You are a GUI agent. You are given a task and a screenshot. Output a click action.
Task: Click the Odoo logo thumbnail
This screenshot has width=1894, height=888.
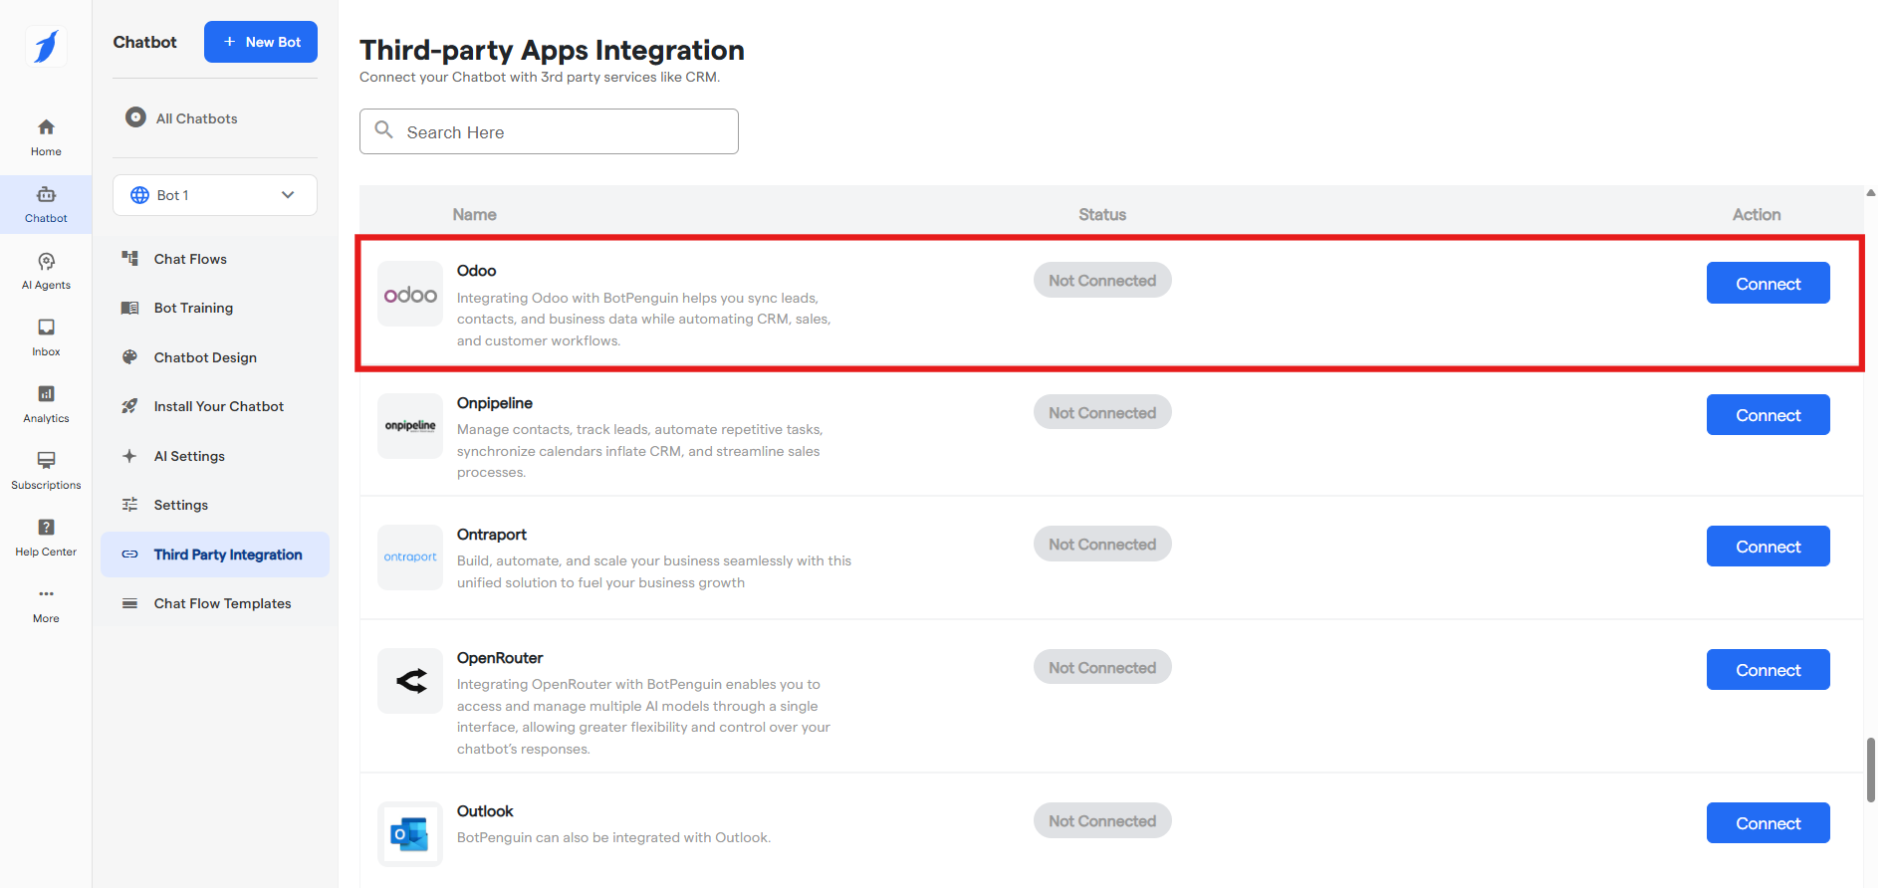pyautogui.click(x=410, y=294)
